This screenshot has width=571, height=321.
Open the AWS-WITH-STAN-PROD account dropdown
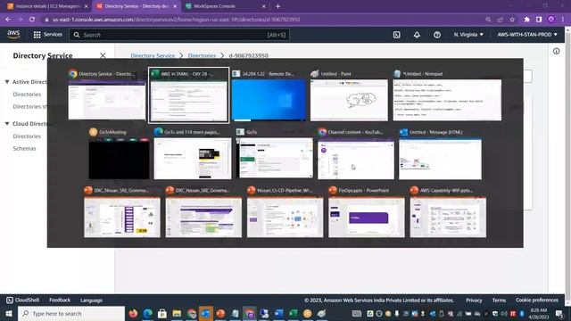click(527, 35)
